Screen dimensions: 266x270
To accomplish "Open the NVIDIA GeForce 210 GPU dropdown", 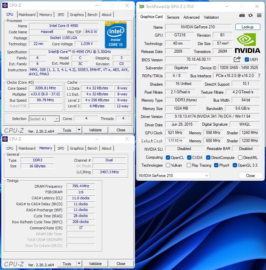I will tap(174, 176).
